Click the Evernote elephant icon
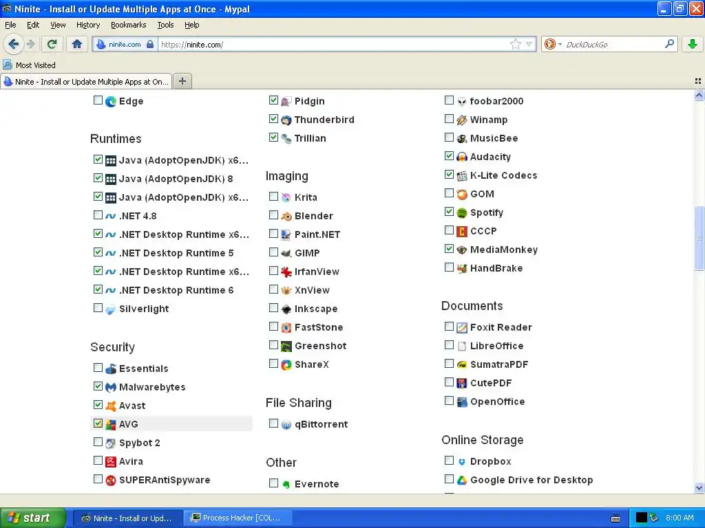Viewport: 705px width, 528px height. click(286, 484)
